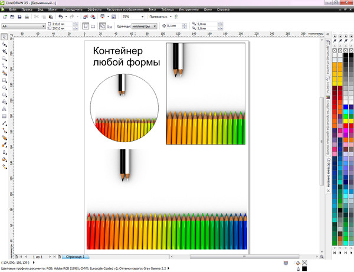
Task: Click the page width 210,0 mm field
Action: 63,24
